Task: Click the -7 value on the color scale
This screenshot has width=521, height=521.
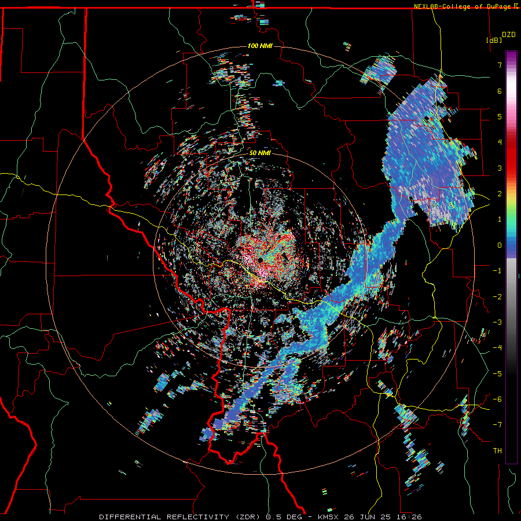Action: coord(497,425)
